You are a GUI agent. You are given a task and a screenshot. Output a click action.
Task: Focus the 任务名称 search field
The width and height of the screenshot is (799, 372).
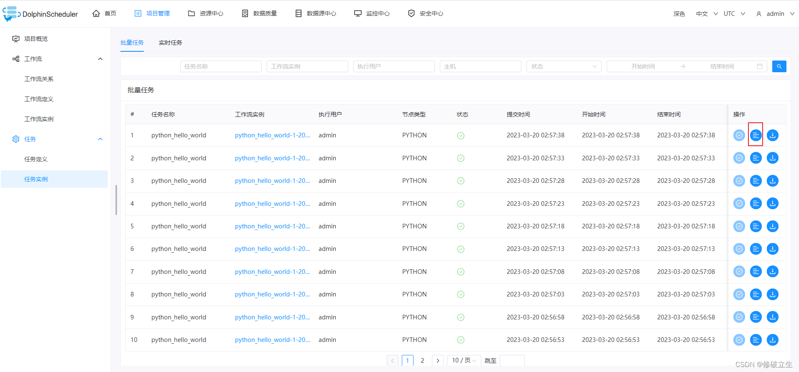(221, 66)
